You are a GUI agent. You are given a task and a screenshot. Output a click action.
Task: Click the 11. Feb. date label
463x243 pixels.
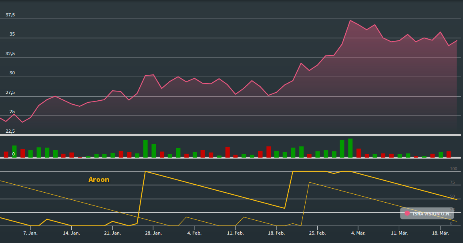click(x=235, y=233)
